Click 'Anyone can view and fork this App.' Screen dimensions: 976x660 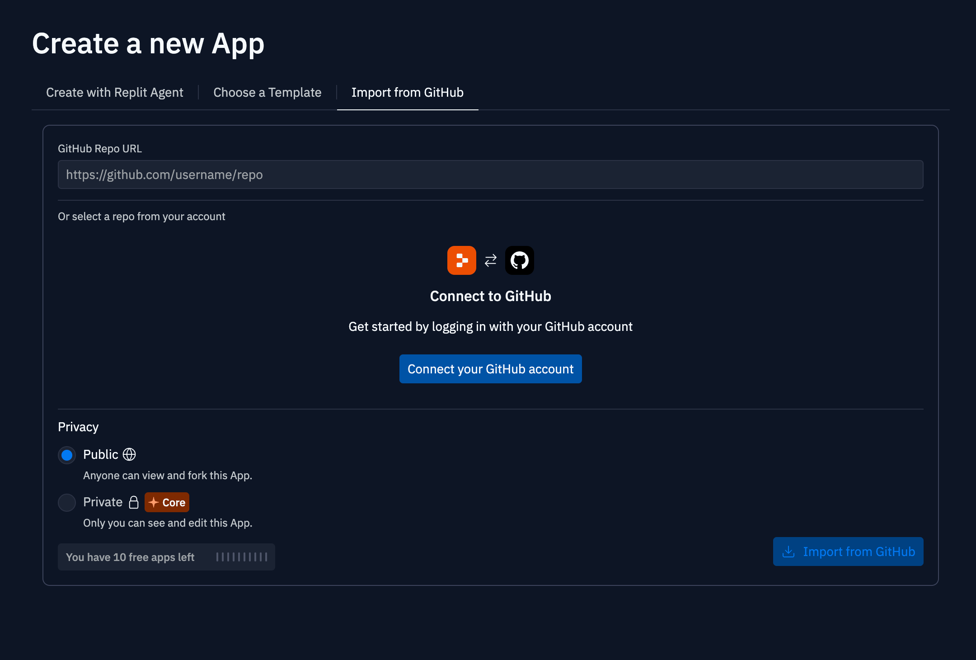(x=168, y=476)
